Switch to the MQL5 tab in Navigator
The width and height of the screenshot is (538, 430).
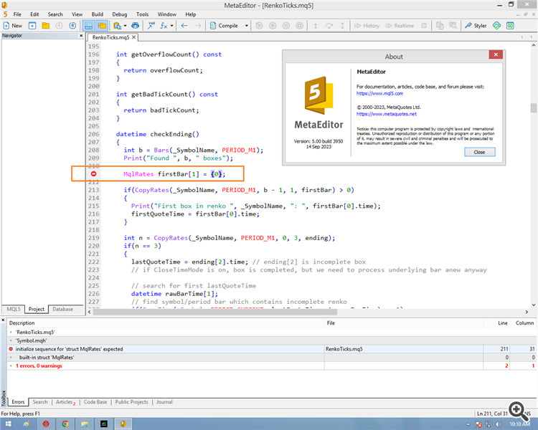click(14, 309)
